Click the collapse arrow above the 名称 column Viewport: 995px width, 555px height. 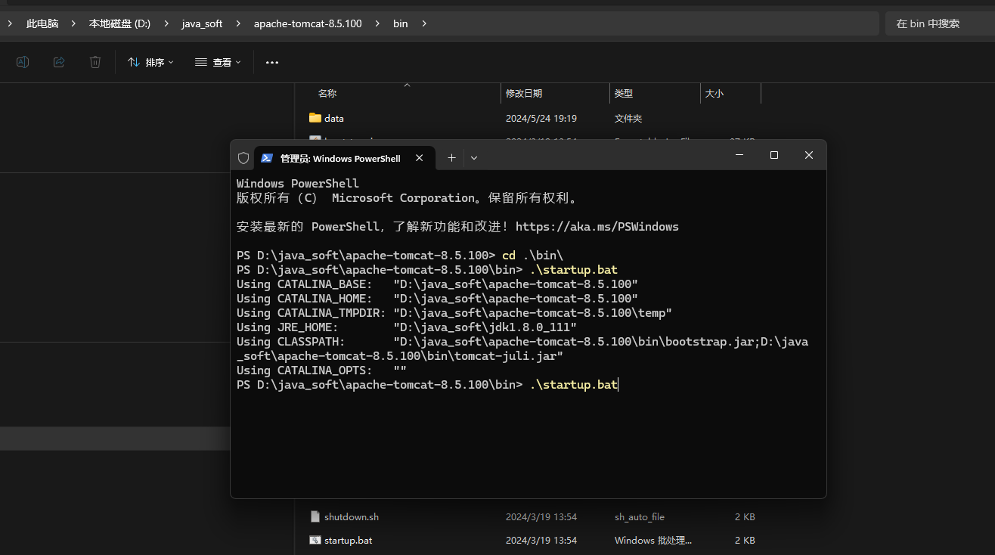[x=407, y=85]
